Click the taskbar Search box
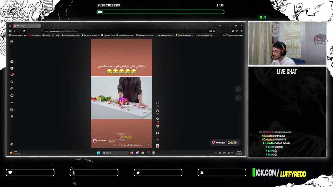333x187 pixels. click(x=115, y=153)
